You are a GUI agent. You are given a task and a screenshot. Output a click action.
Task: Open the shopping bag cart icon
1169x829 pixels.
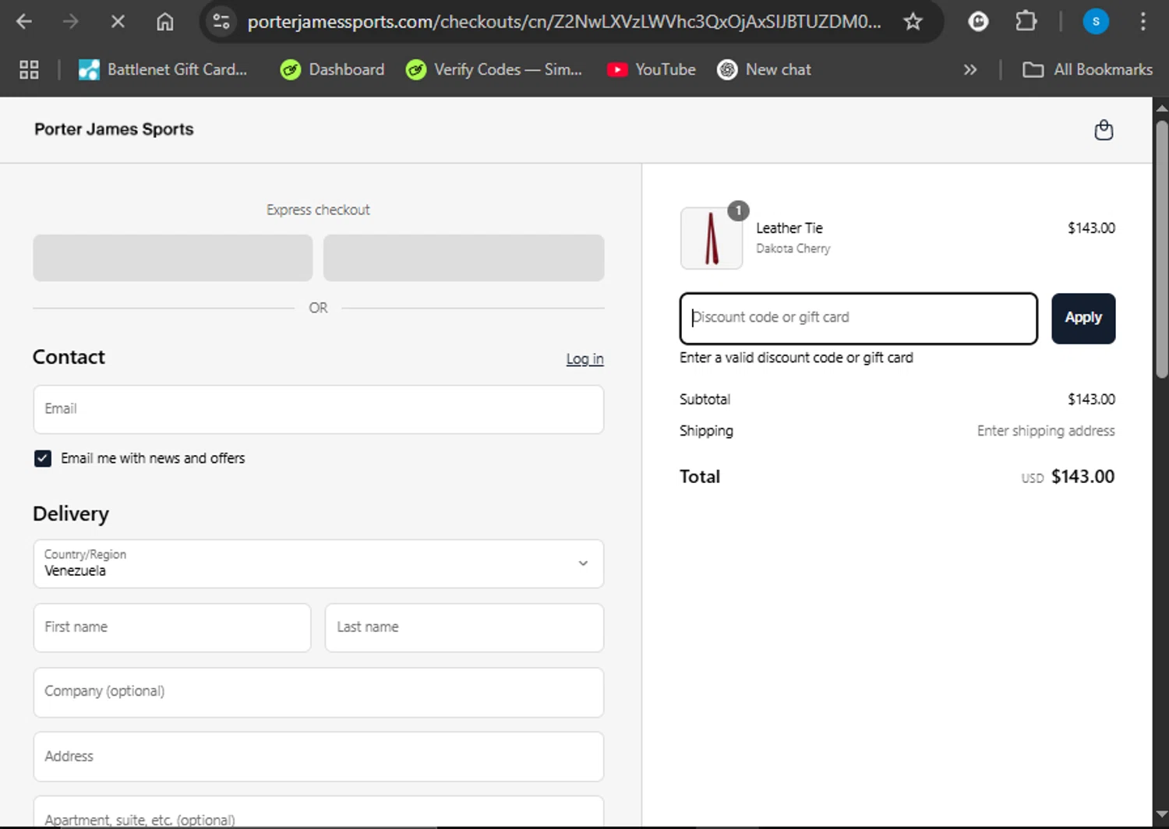(x=1104, y=130)
